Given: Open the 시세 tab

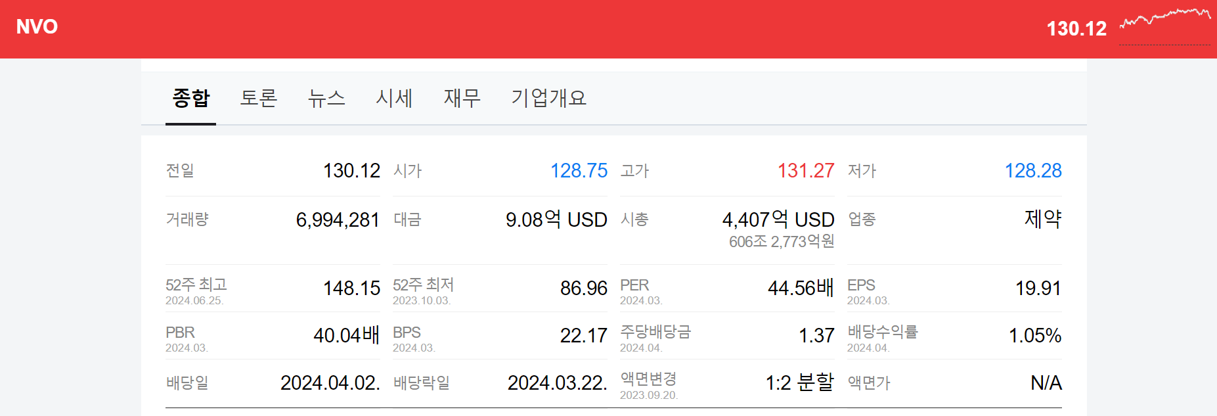Looking at the screenshot, I should click(394, 98).
